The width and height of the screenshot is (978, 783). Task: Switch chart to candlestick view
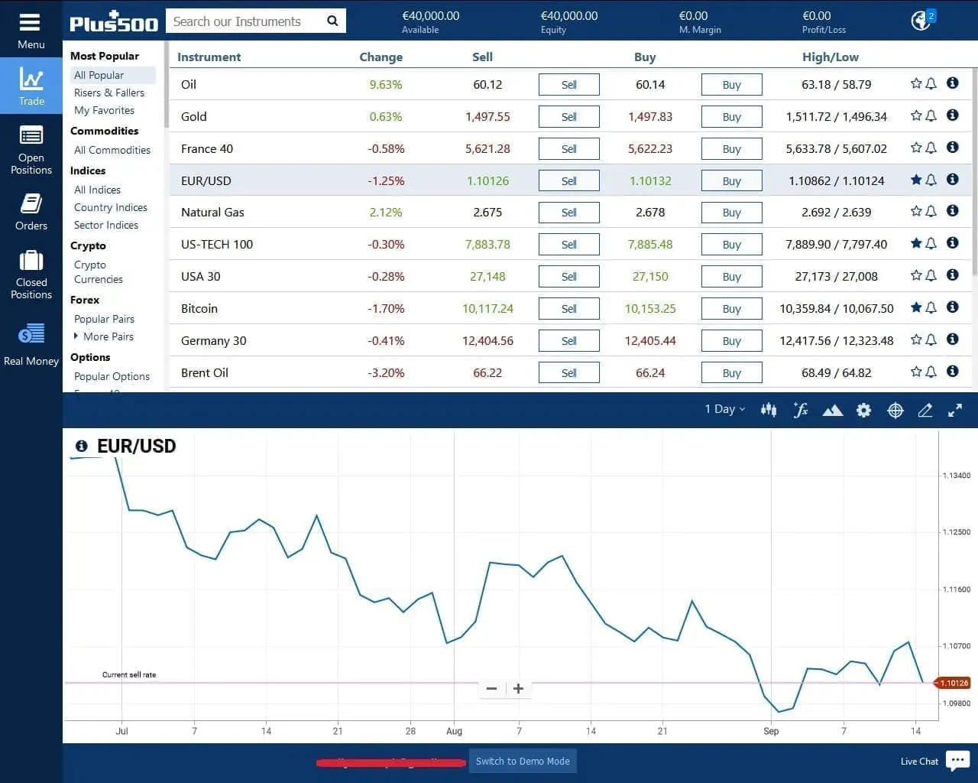(768, 410)
